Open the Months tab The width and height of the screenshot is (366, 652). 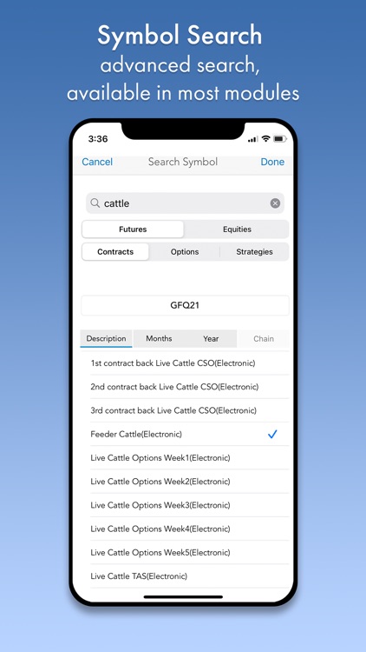tap(159, 338)
